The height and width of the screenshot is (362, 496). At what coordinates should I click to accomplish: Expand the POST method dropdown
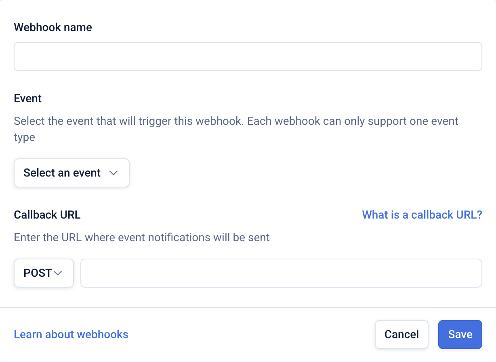tap(44, 273)
